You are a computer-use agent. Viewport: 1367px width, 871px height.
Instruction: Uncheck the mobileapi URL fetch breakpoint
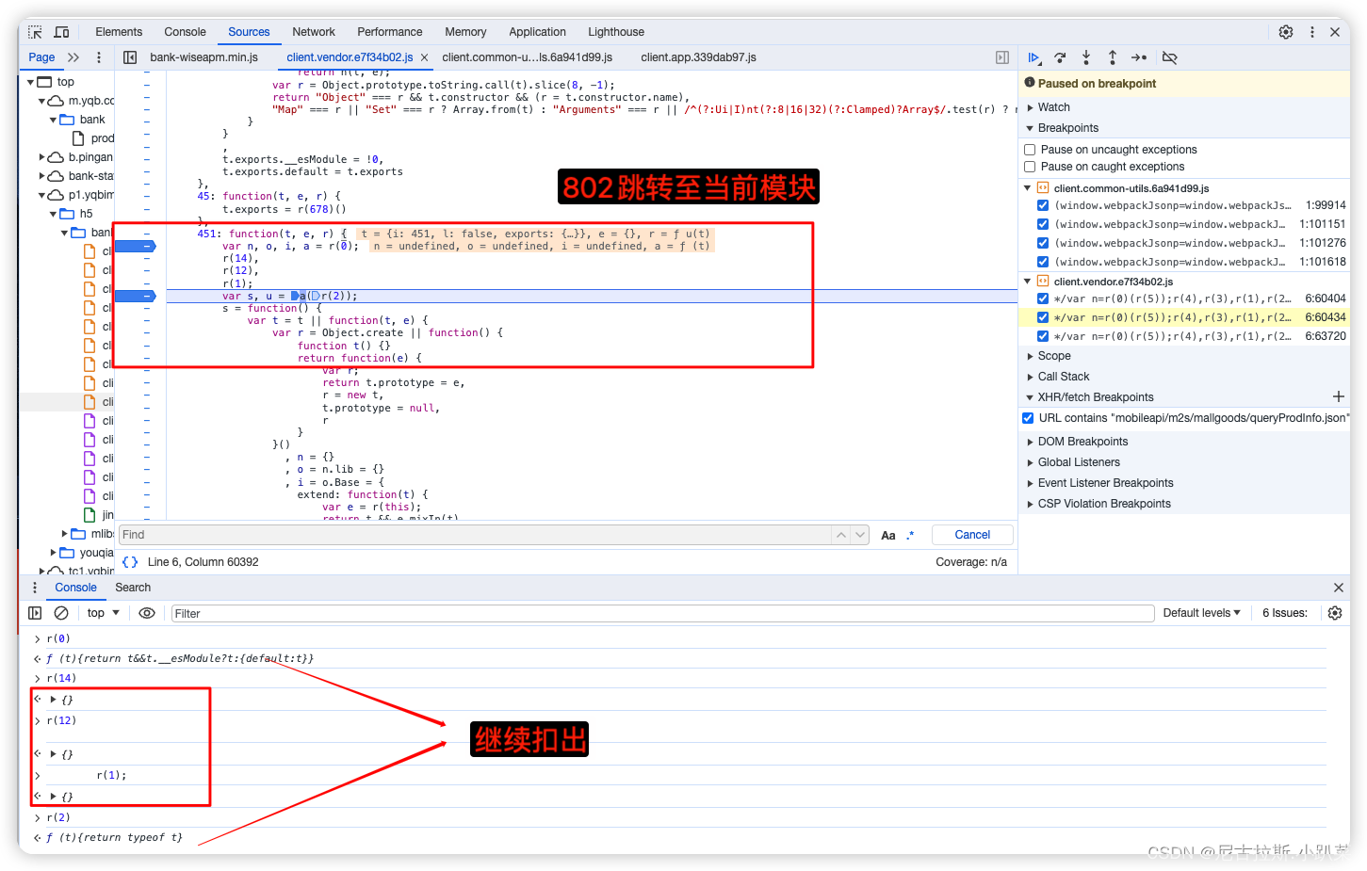point(1026,417)
